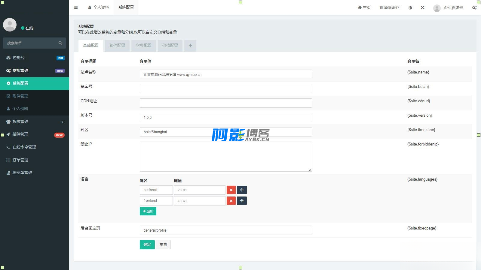
Task: Open the 企业猫源码 user menu
Action: [x=448, y=8]
